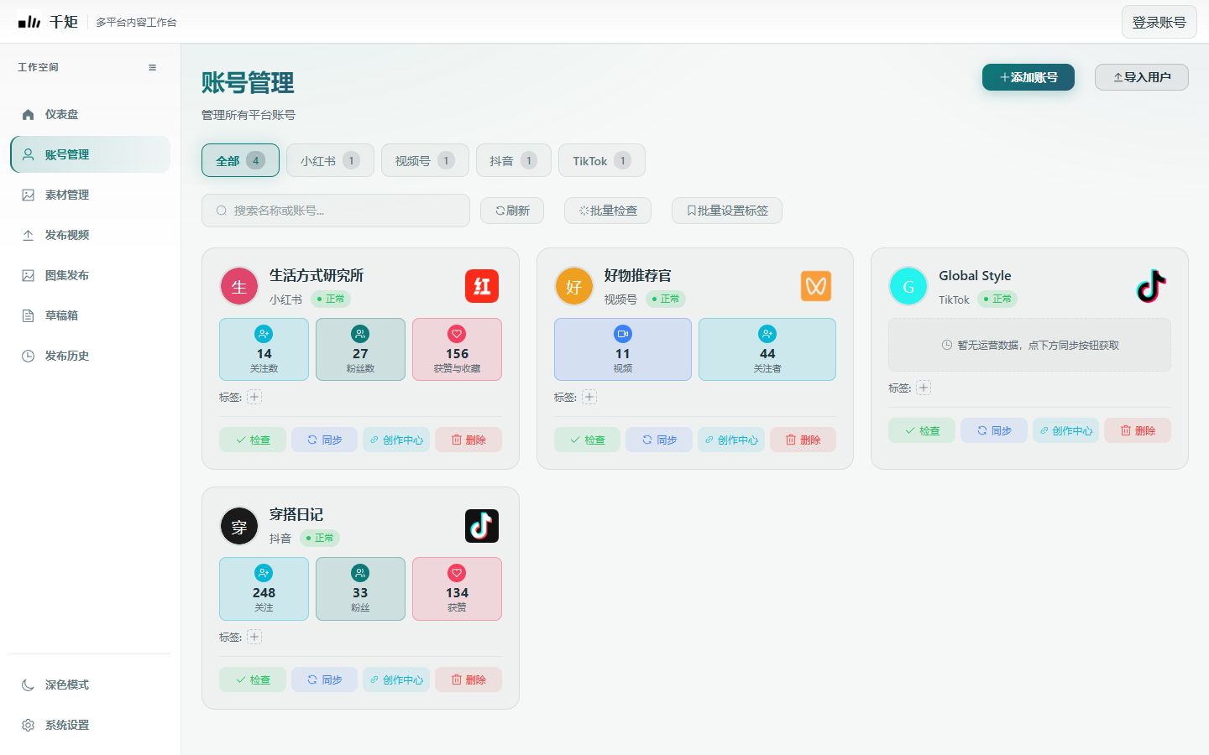Add a tag to Global Style via plus icon
Screen dimensions: 1209x755
coord(924,388)
